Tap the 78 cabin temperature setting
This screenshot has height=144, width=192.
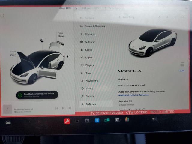[38, 121]
